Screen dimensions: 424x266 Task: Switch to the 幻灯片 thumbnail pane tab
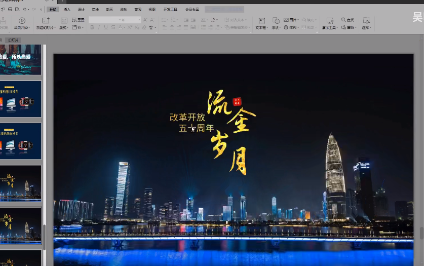pyautogui.click(x=13, y=40)
